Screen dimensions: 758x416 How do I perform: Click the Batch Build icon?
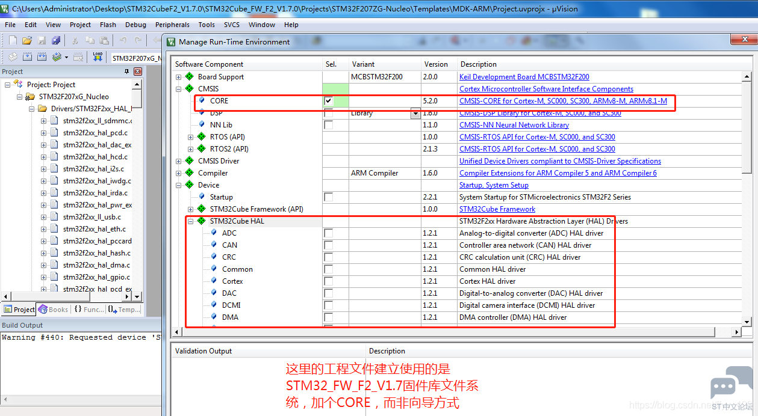click(x=57, y=57)
